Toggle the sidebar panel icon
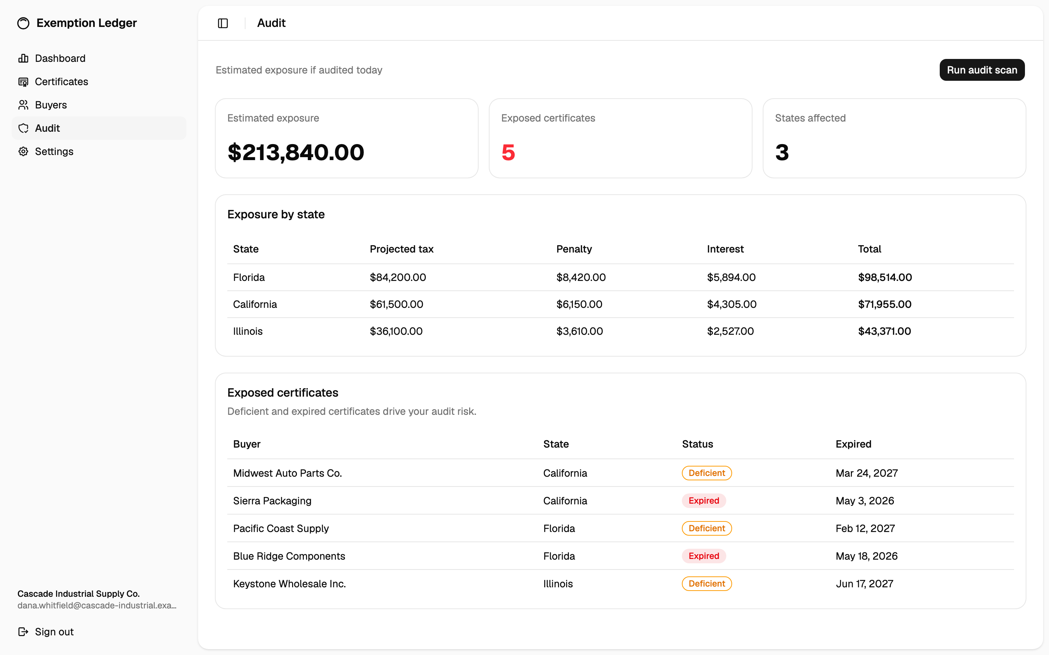This screenshot has height=655, width=1049. [223, 23]
